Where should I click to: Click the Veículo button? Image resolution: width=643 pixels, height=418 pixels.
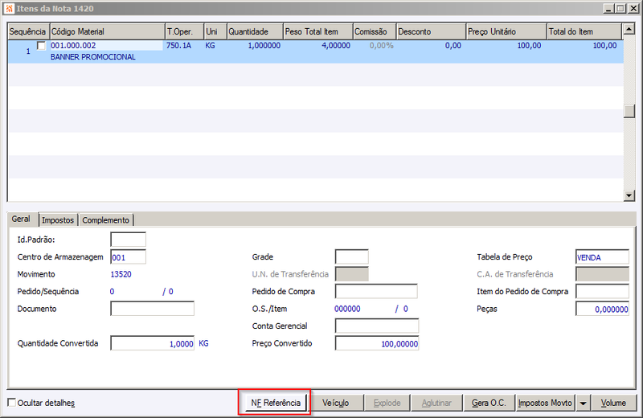point(335,403)
